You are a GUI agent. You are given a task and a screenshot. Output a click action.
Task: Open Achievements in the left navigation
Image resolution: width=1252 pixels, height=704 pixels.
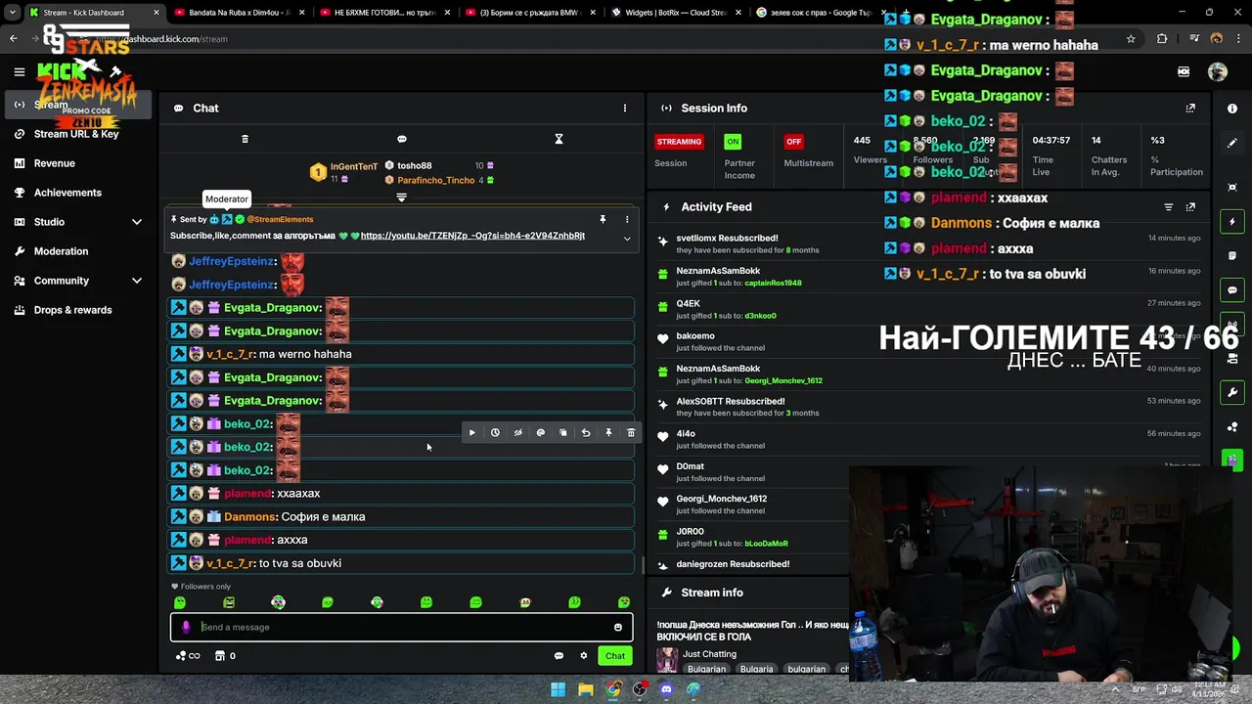[78, 193]
